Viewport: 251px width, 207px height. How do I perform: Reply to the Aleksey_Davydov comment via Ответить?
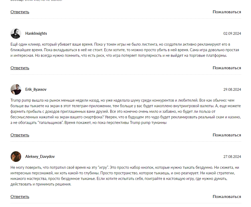[20, 197]
